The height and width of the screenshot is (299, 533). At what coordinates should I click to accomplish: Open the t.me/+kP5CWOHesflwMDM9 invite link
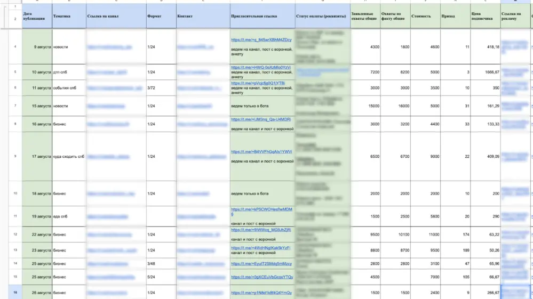click(x=261, y=212)
